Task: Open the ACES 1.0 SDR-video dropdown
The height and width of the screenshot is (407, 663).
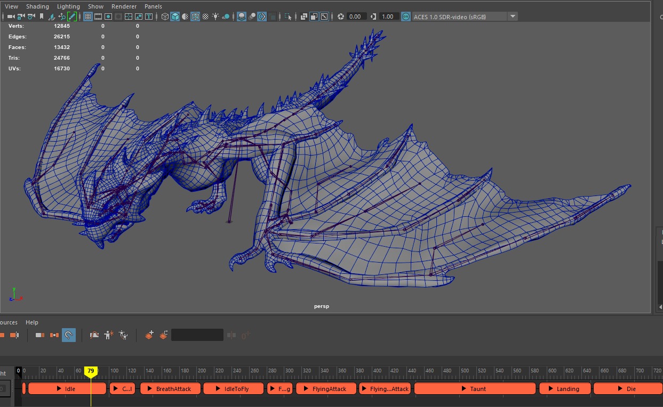Action: coord(465,17)
